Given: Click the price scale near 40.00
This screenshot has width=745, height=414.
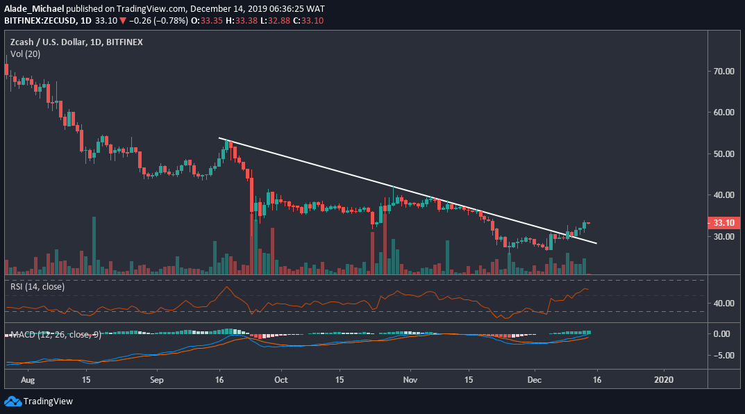Looking at the screenshot, I should pyautogui.click(x=723, y=195).
